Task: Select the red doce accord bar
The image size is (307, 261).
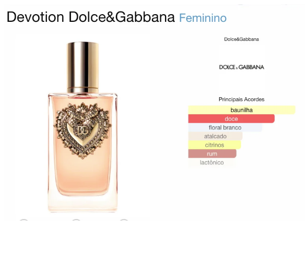Action: coord(231,119)
